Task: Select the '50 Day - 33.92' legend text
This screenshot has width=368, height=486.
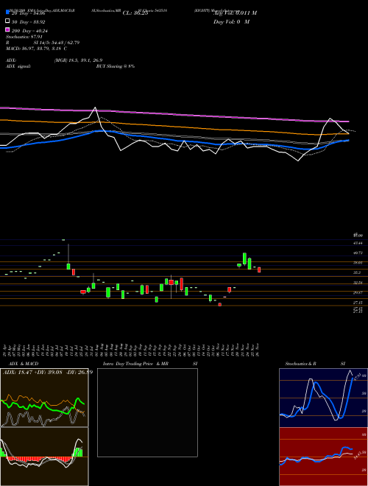Action: pos(29,22)
